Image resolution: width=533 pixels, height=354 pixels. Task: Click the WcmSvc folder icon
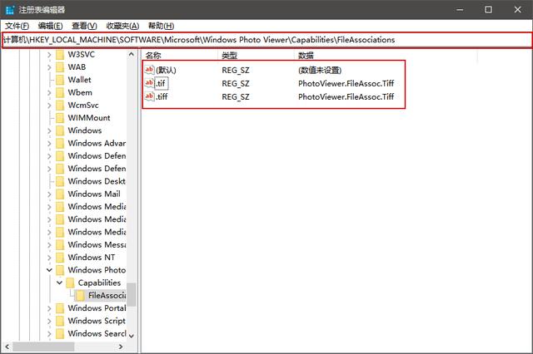pyautogui.click(x=60, y=105)
